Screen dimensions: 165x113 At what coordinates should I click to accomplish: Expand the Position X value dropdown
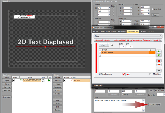click(x=109, y=8)
